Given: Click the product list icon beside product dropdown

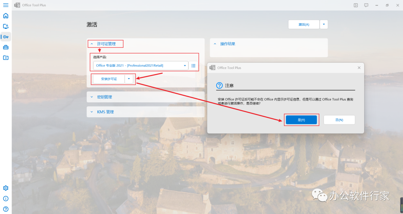Looking at the screenshot, I should (193, 66).
